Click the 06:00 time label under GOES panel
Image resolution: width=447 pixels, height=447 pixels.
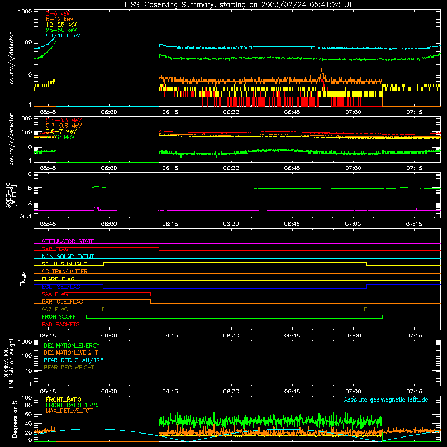(109, 224)
